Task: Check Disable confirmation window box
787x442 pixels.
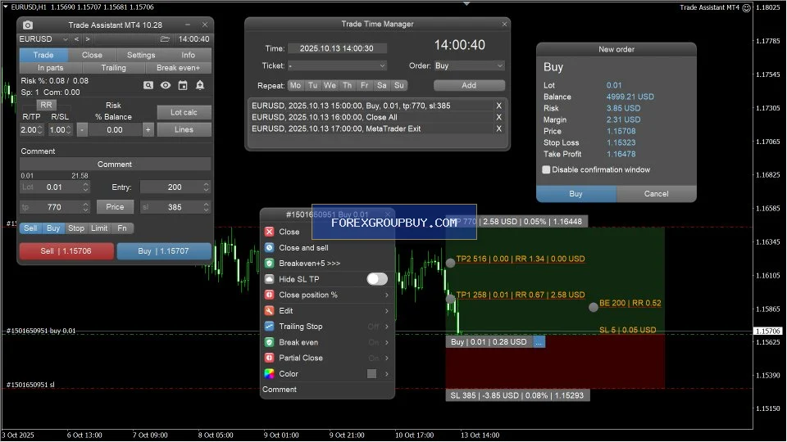Action: click(x=546, y=170)
